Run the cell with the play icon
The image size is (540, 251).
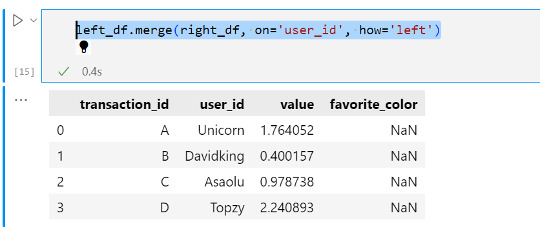click(17, 21)
